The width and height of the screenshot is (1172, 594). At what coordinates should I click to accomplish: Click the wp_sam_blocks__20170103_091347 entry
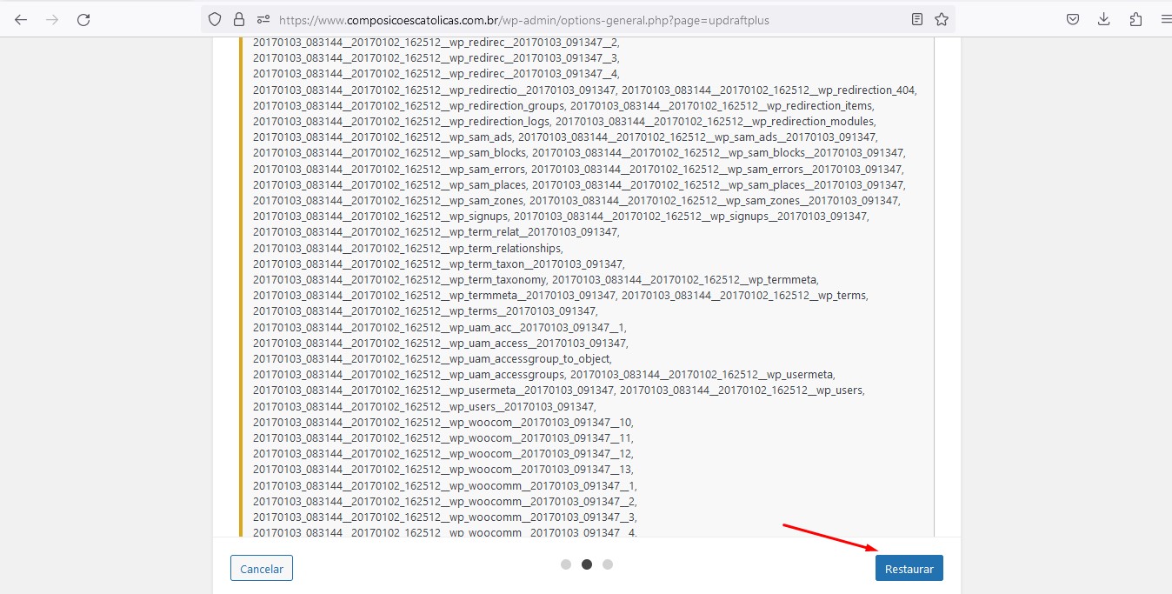point(718,152)
